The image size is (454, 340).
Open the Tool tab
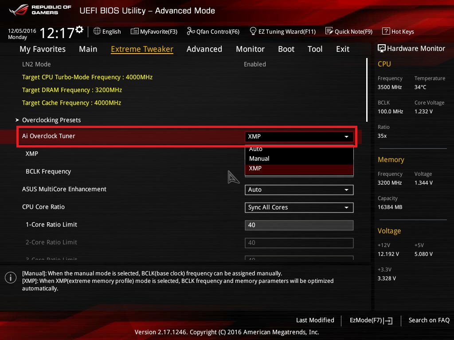(x=315, y=49)
